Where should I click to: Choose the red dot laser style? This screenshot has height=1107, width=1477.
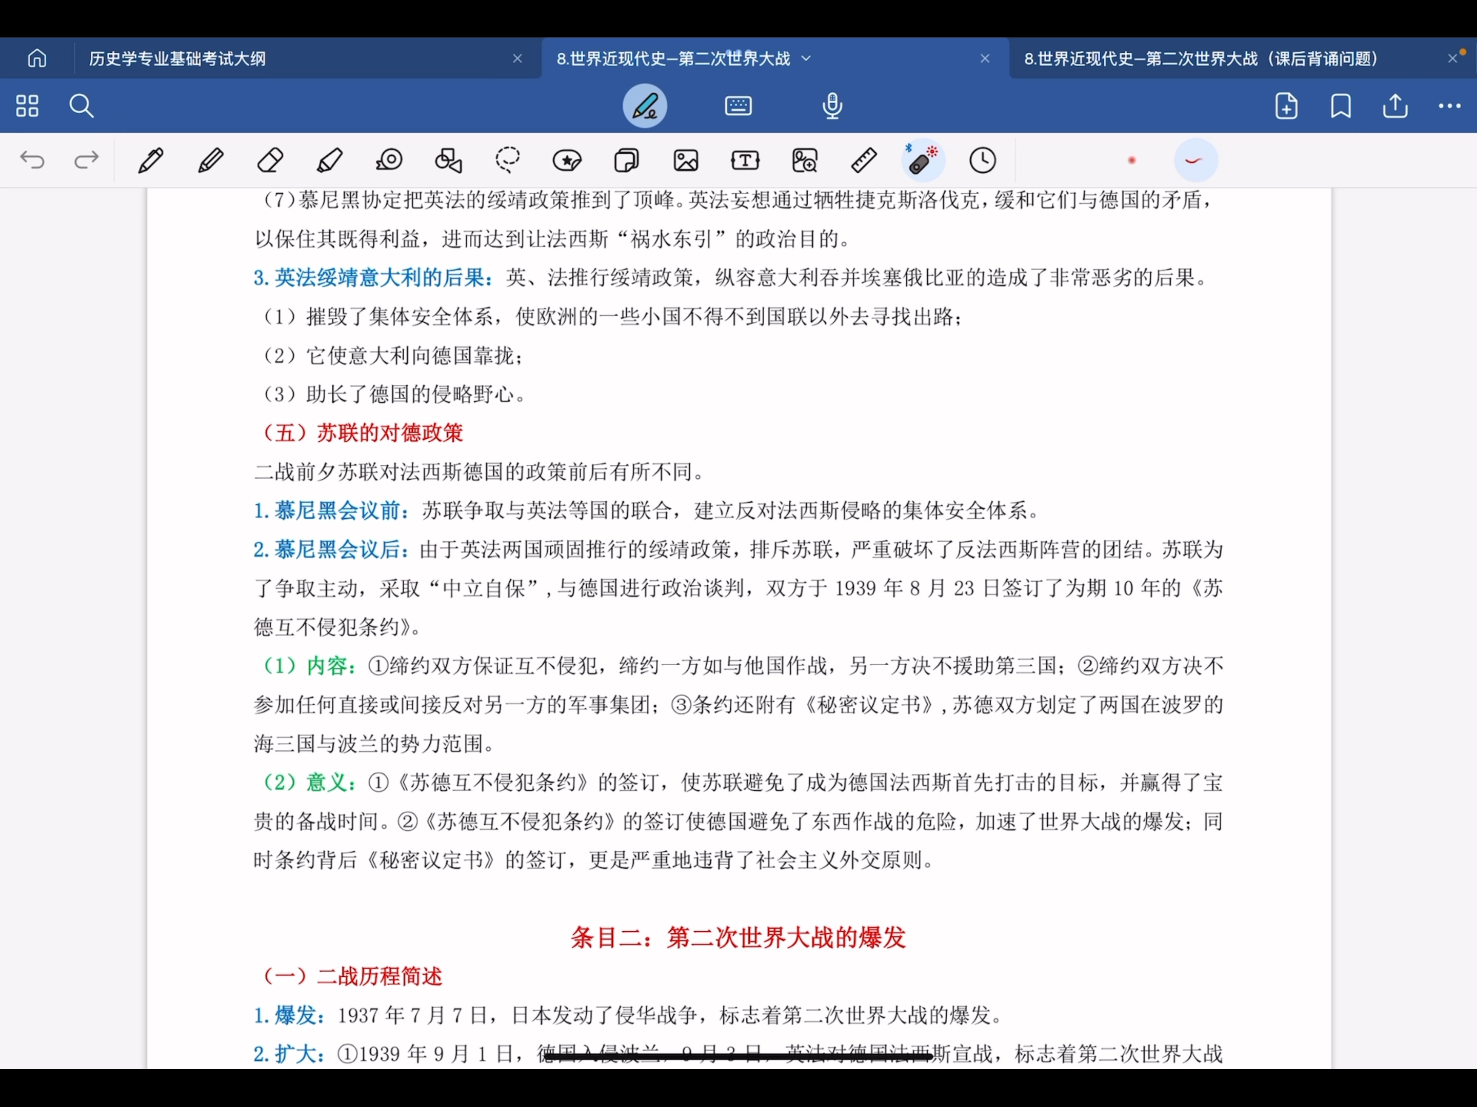[1132, 160]
